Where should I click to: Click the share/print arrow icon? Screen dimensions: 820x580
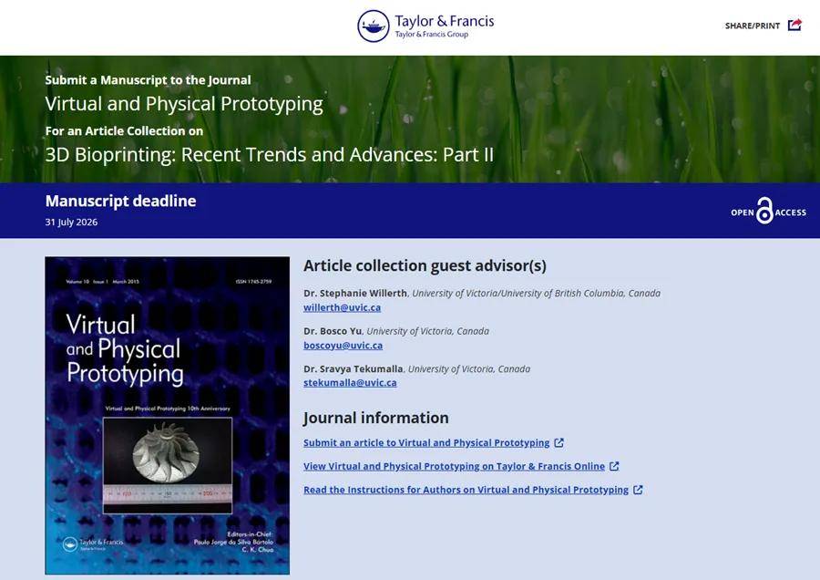coord(794,25)
